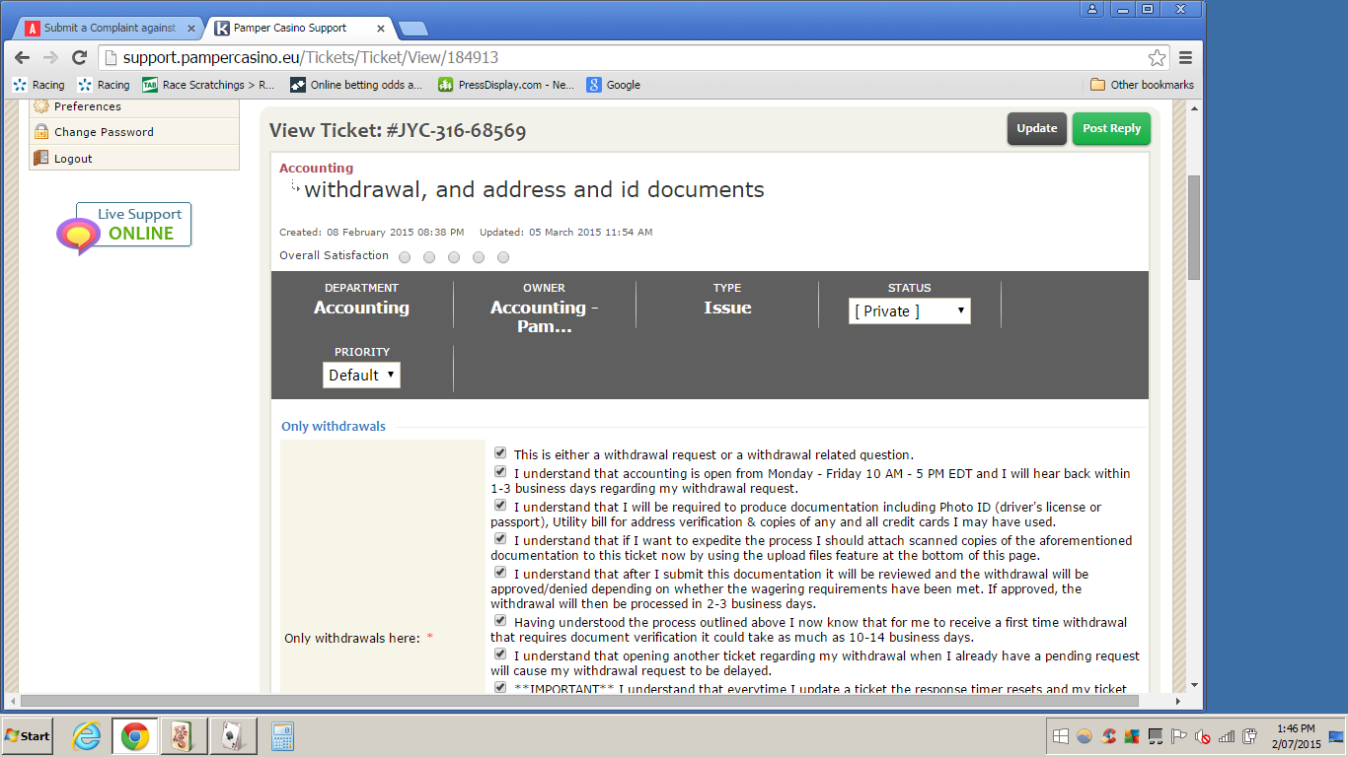Click the browser Back arrow

tap(22, 57)
